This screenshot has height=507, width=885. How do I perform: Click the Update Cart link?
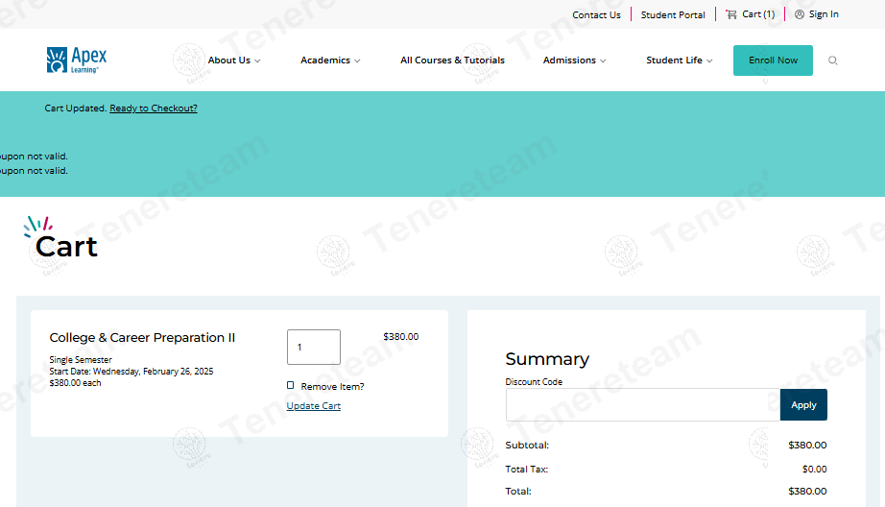[x=314, y=406]
